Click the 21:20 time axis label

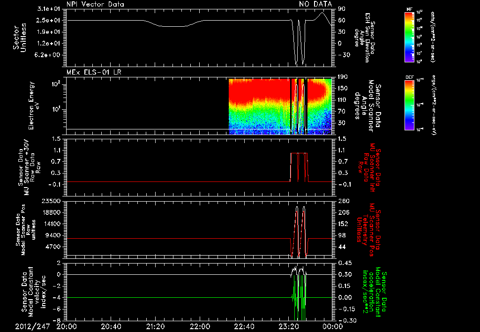(155, 327)
